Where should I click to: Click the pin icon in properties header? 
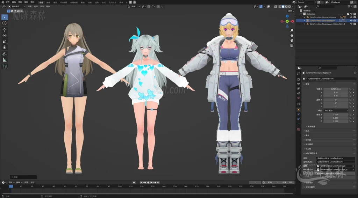click(355, 73)
